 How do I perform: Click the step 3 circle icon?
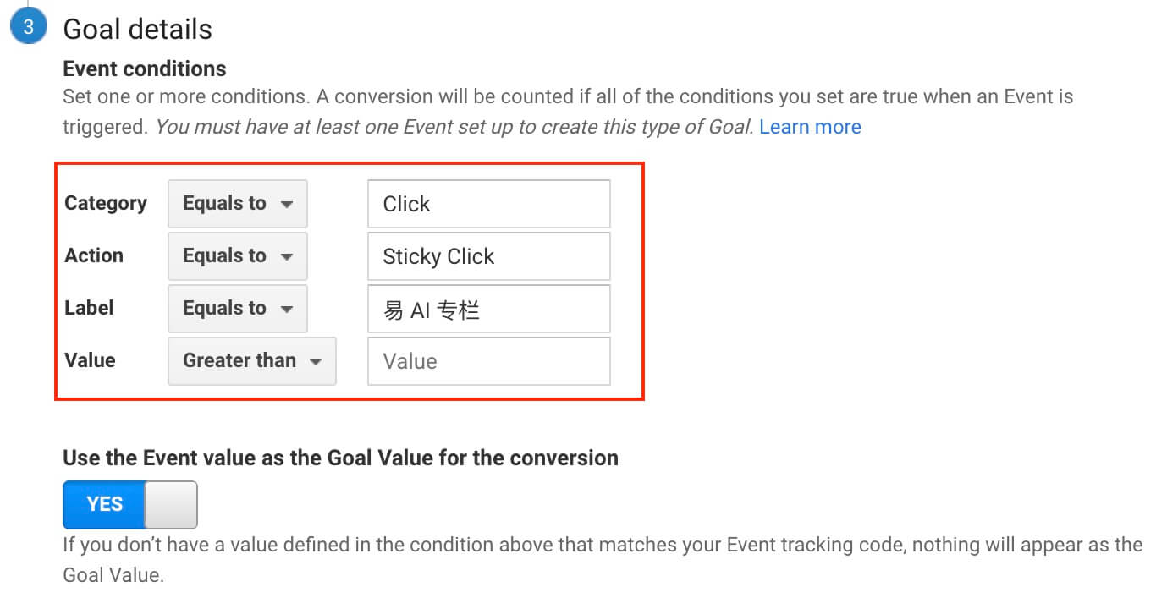28,27
